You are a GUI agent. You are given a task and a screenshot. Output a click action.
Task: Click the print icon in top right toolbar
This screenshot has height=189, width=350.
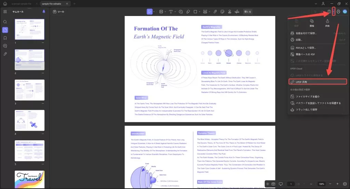pos(338,12)
